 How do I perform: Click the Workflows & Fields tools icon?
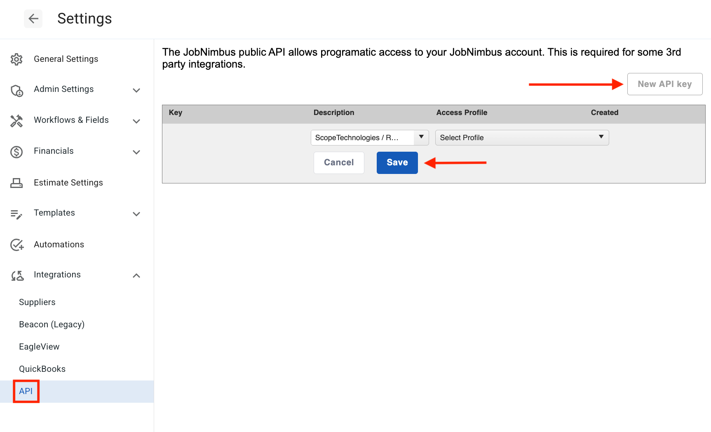pyautogui.click(x=16, y=121)
